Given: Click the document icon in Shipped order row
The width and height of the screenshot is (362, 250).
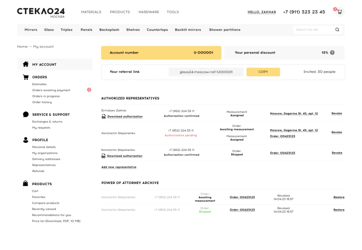Looking at the screenshot, I should [x=103, y=156].
